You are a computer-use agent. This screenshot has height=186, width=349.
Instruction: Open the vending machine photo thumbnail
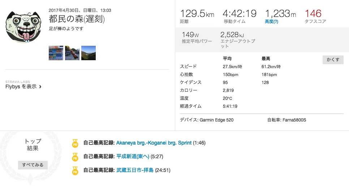tap(56, 53)
